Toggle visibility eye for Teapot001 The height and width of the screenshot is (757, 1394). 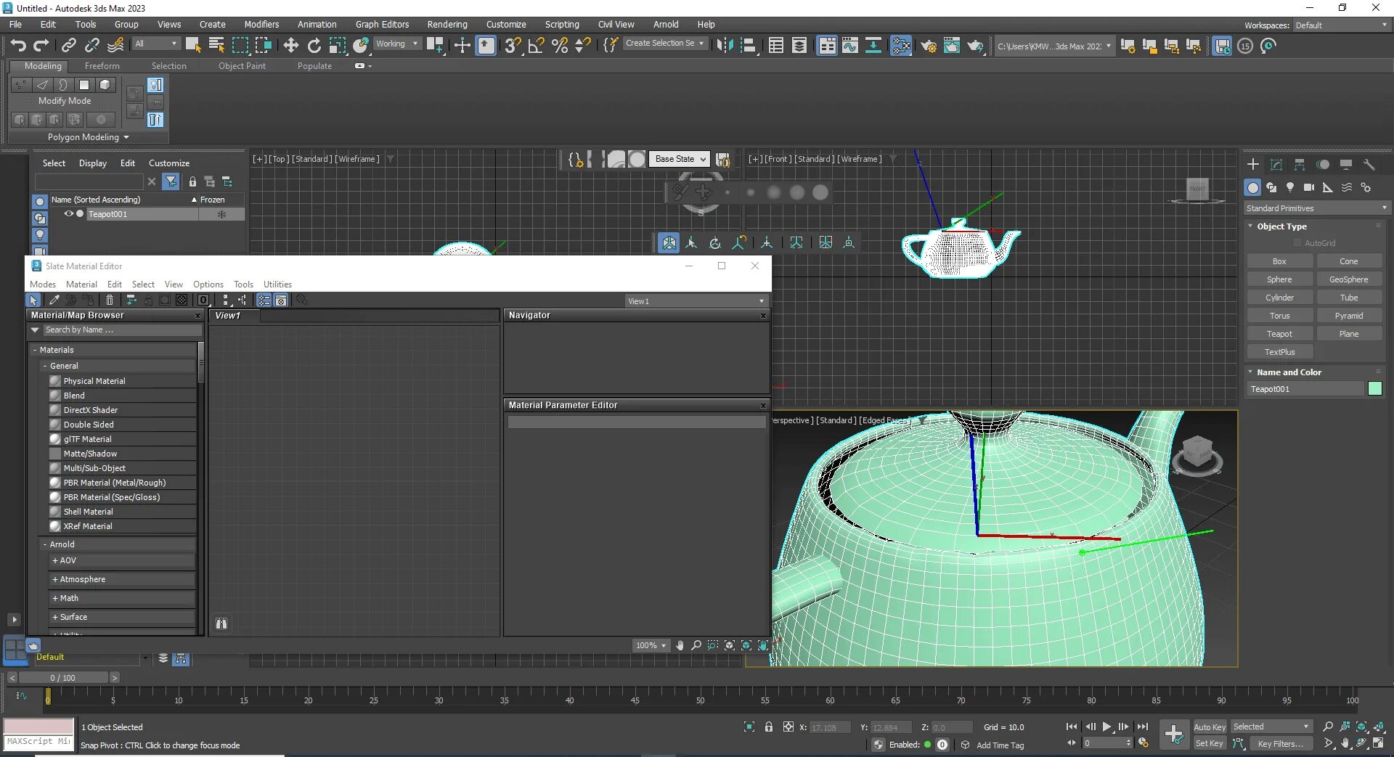[x=69, y=214]
